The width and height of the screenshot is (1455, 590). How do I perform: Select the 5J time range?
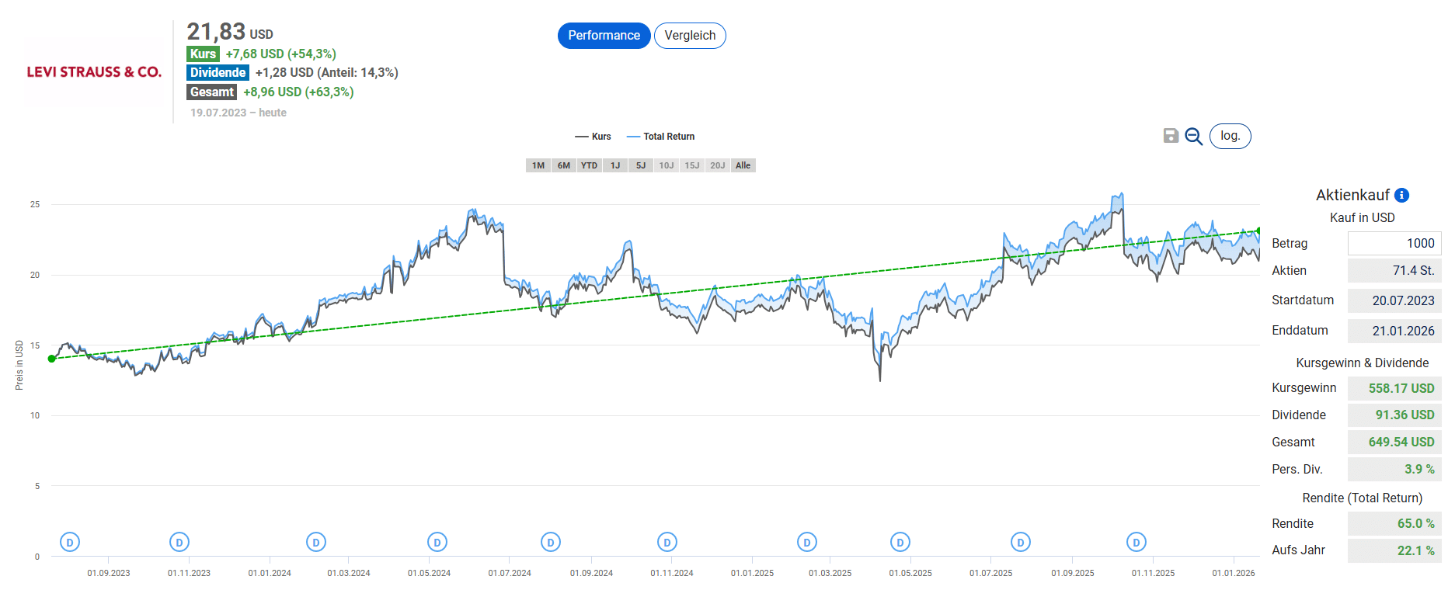[641, 165]
